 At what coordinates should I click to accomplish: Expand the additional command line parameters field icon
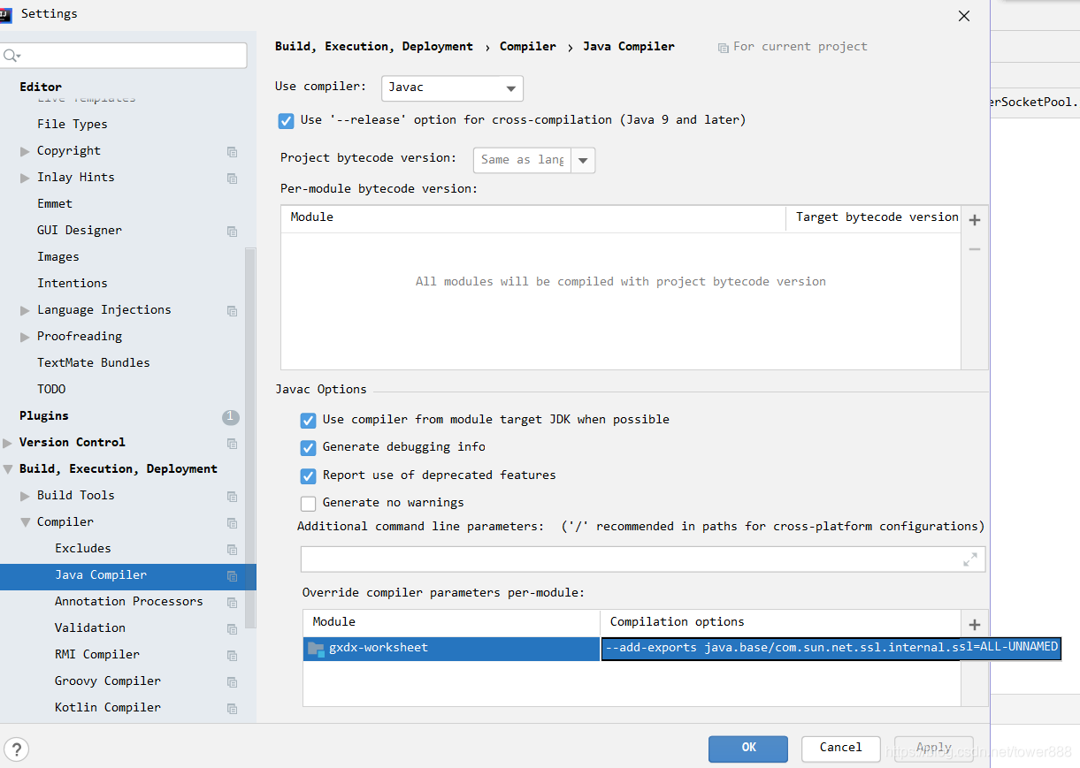click(x=970, y=559)
